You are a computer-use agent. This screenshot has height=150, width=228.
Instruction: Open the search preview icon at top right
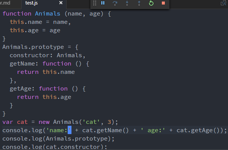pyautogui.click(x=223, y=3)
